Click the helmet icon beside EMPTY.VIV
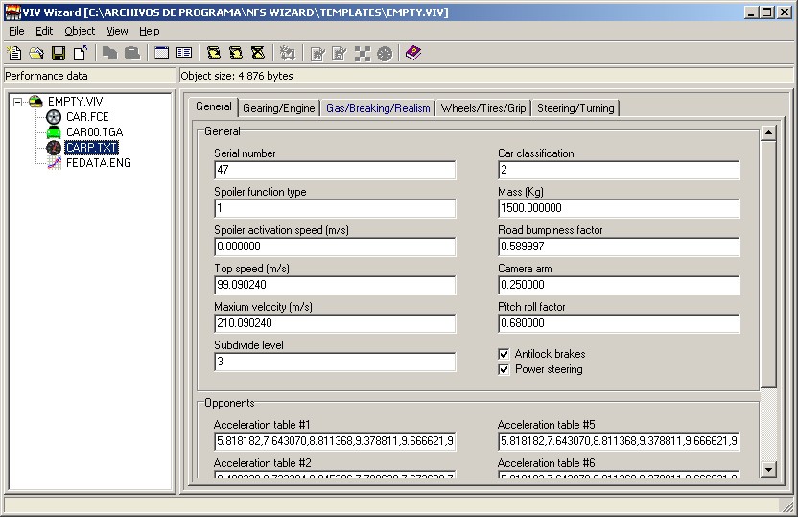798x517 pixels. (35, 102)
